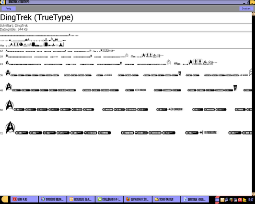Open the Firefox DeviantArt taskbar window
The width and height of the screenshot is (255, 204).
coord(138,199)
